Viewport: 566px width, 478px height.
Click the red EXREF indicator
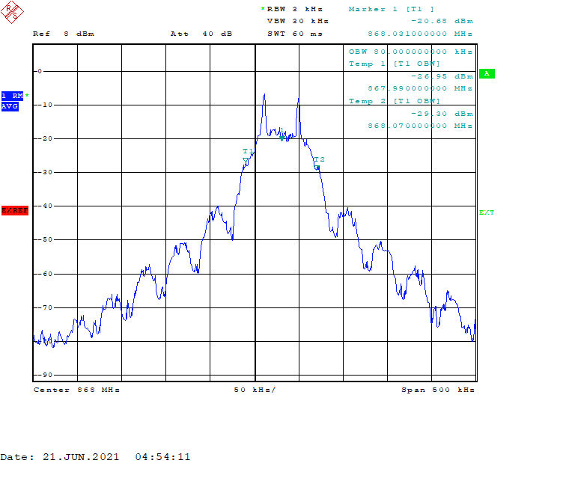coord(15,210)
